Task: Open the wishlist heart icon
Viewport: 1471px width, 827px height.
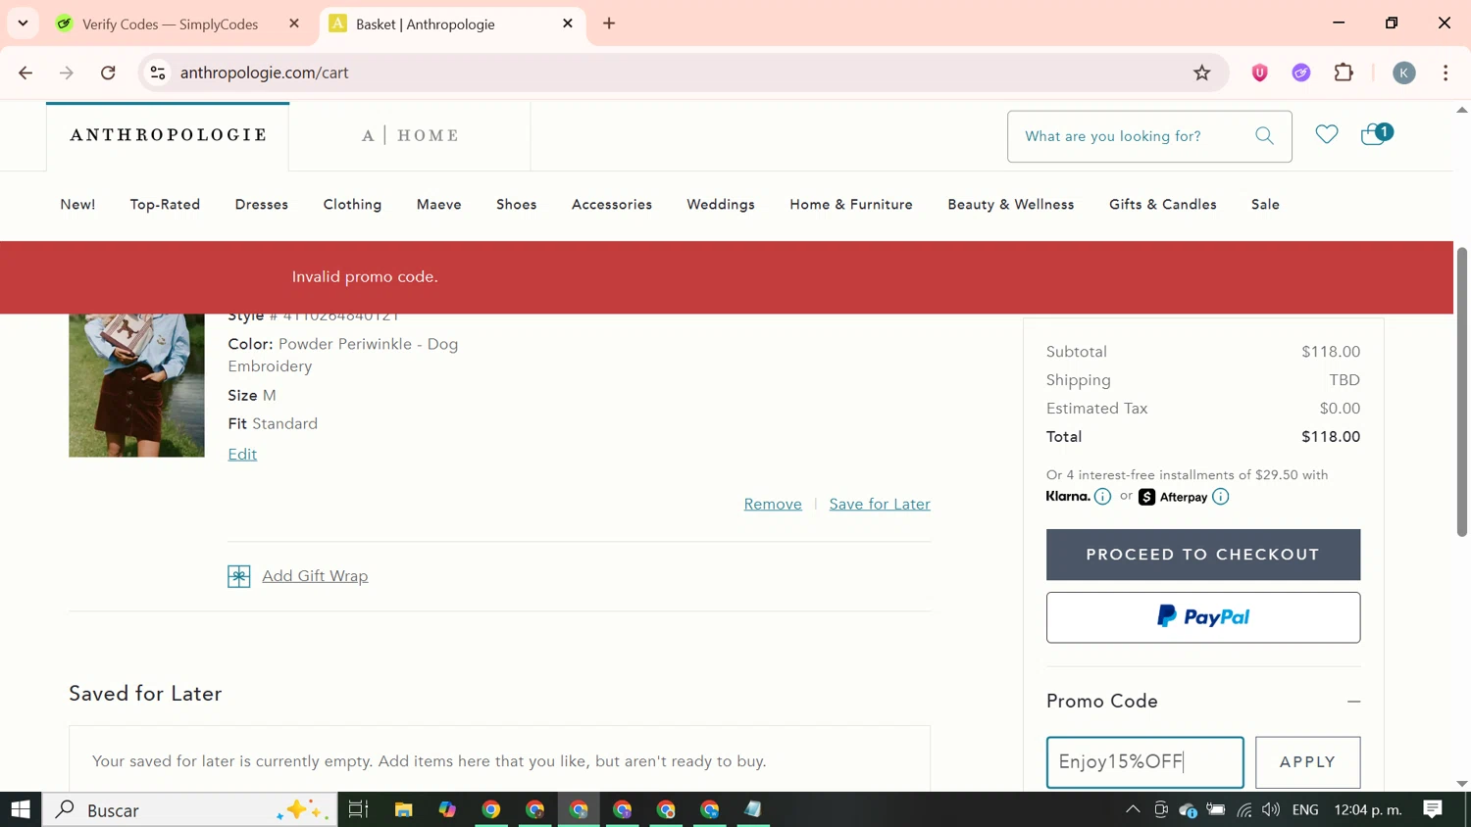Action: (1326, 135)
